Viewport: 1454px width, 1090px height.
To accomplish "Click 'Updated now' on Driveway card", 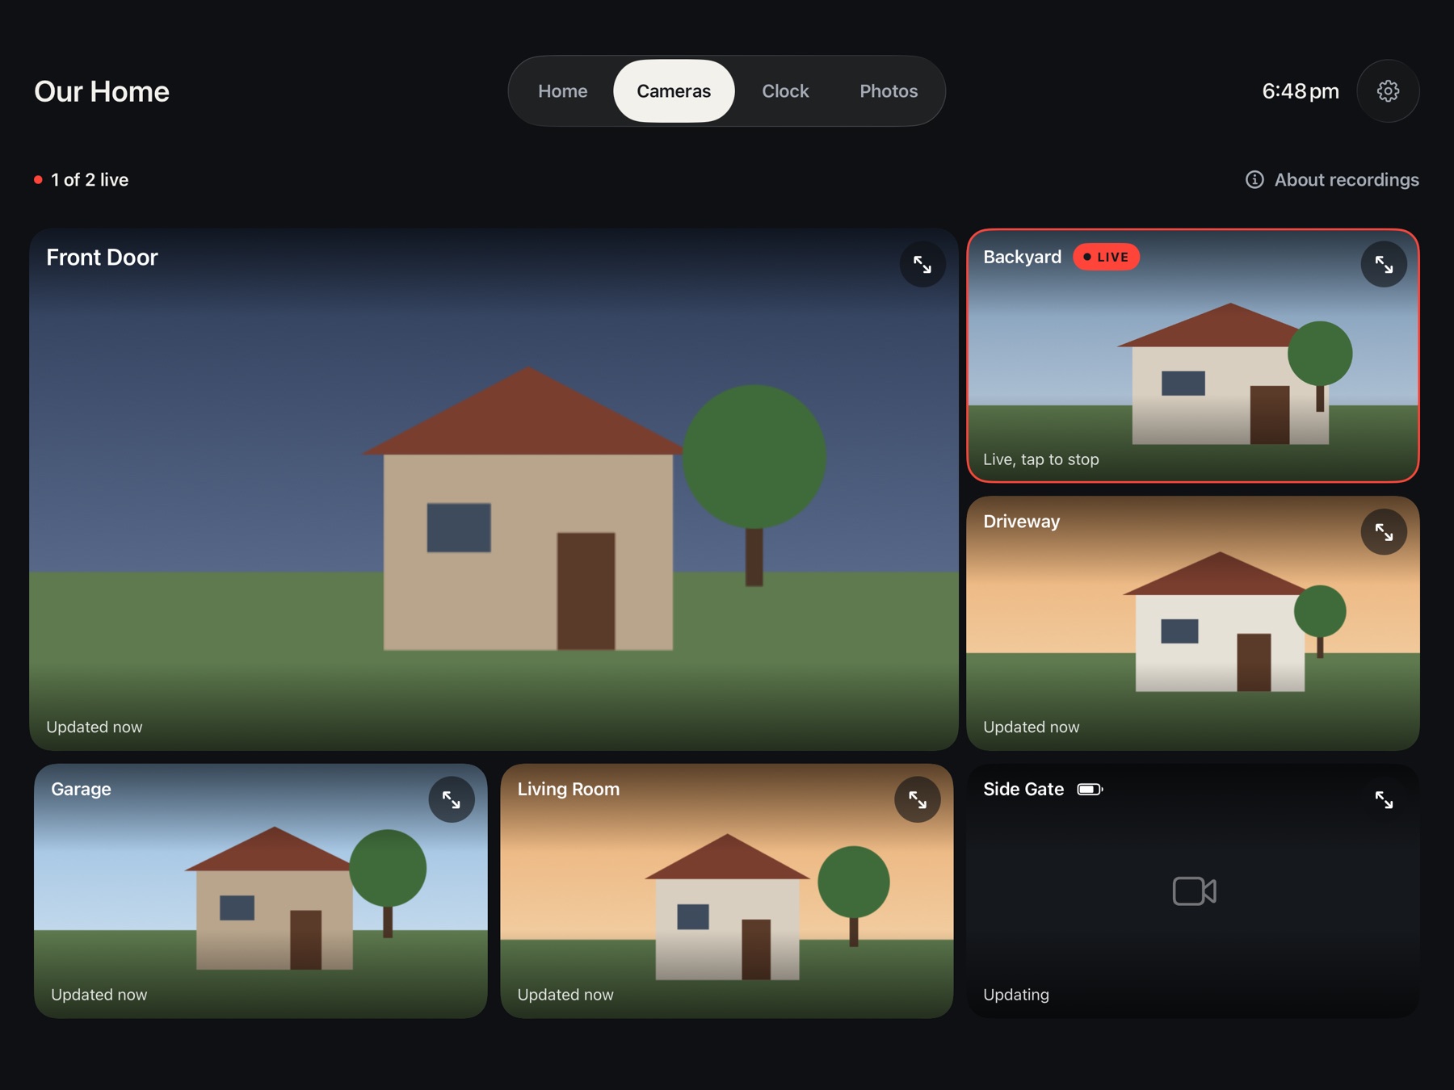I will point(1032,727).
